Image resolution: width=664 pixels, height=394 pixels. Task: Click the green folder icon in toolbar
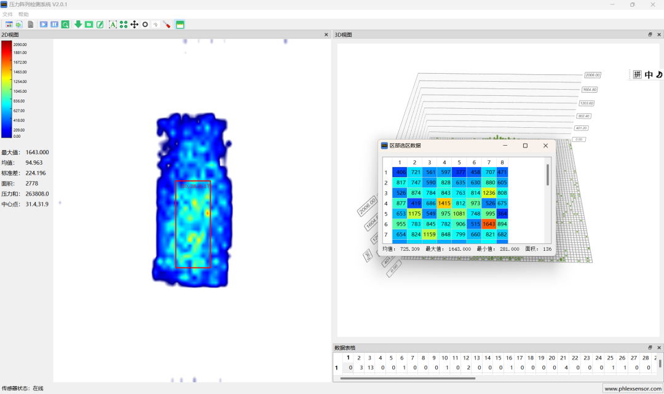coord(89,25)
